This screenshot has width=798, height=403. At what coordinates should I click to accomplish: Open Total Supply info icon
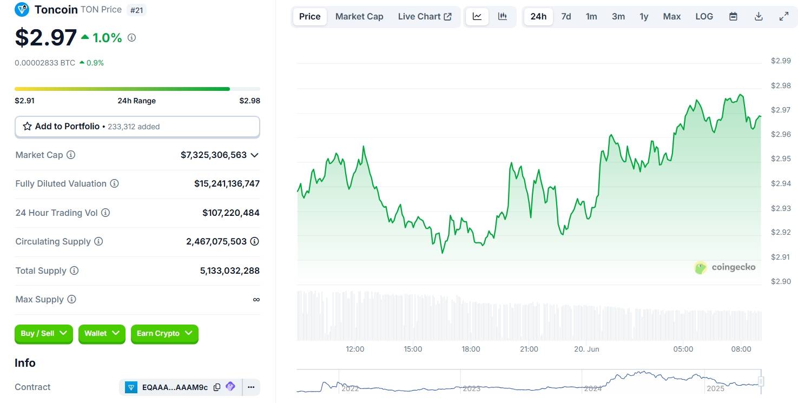[x=74, y=270]
